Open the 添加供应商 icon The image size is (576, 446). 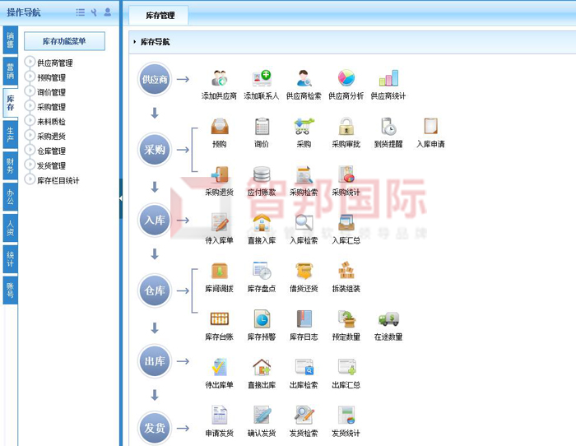click(219, 80)
